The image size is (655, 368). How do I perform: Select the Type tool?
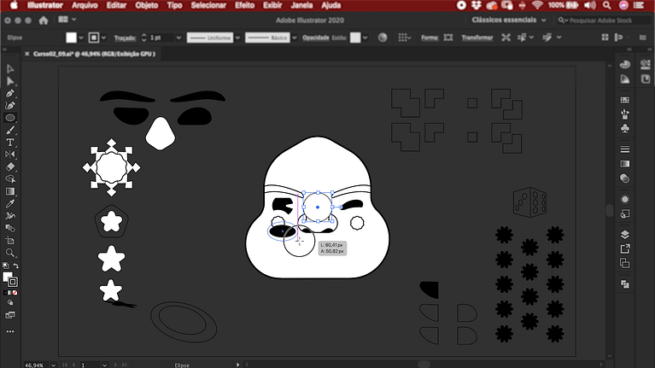[10, 143]
